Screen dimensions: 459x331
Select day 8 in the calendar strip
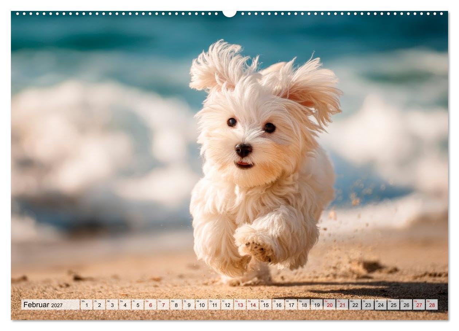[176, 305]
